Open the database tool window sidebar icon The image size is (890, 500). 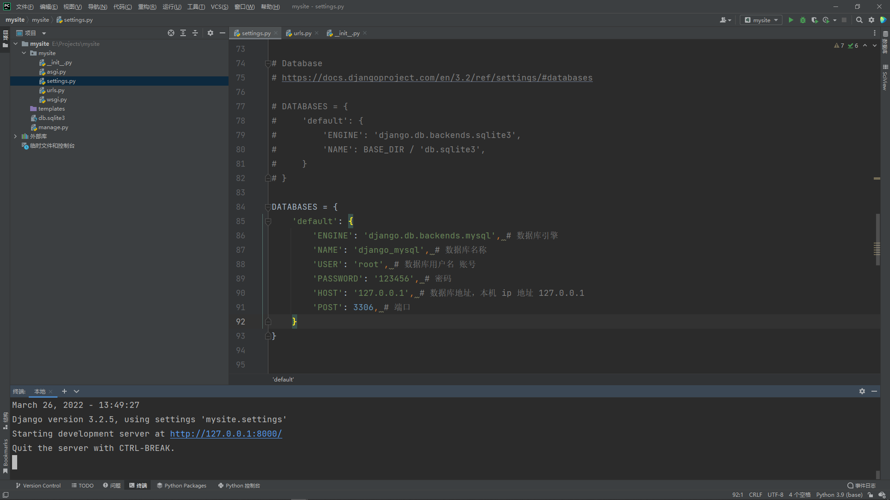885,42
